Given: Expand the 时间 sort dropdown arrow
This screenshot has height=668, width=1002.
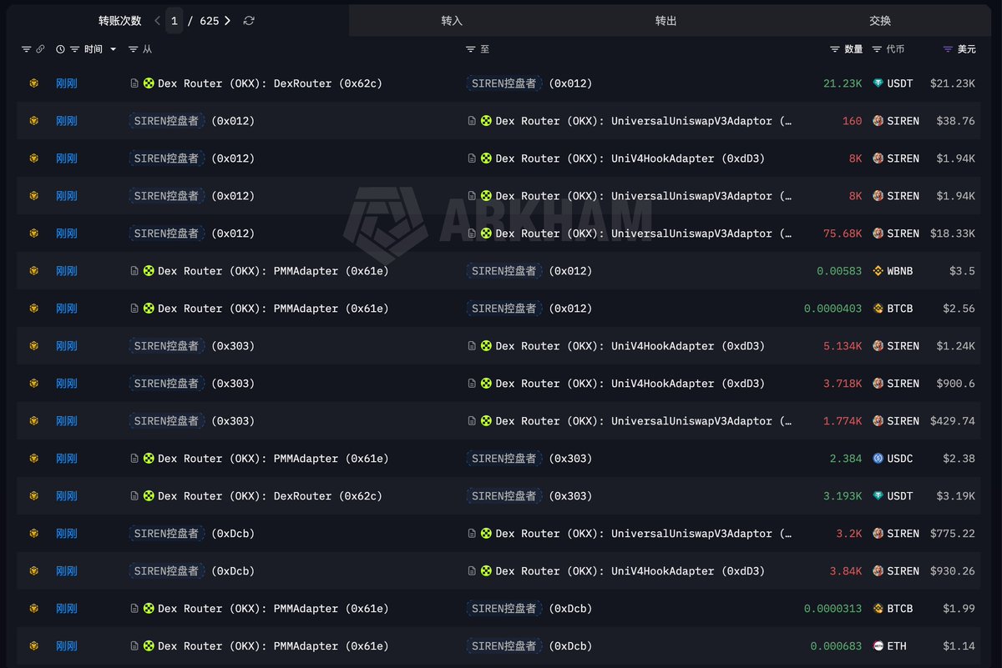Looking at the screenshot, I should [113, 50].
